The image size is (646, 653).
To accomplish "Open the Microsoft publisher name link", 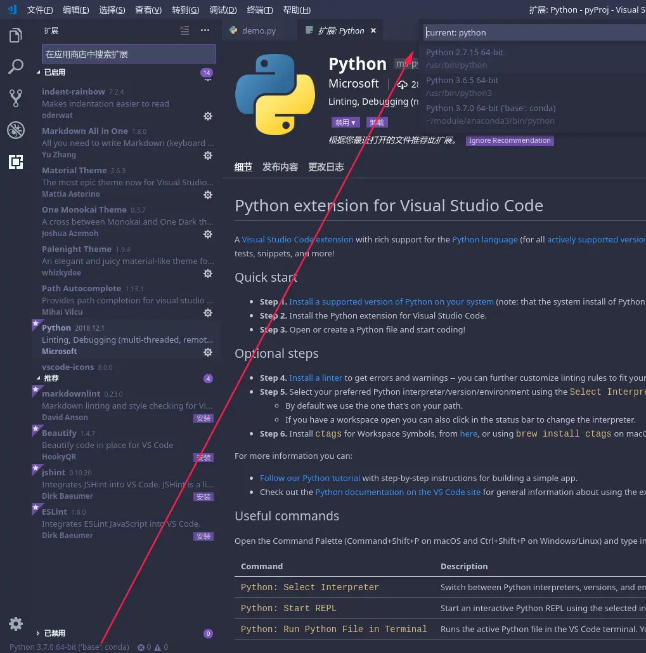I will pyautogui.click(x=354, y=84).
